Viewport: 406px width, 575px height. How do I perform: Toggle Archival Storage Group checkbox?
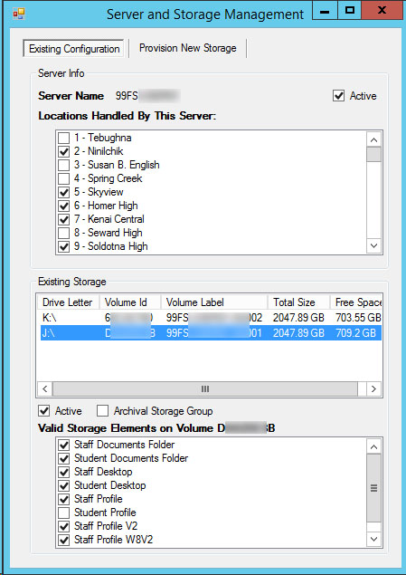pos(102,411)
